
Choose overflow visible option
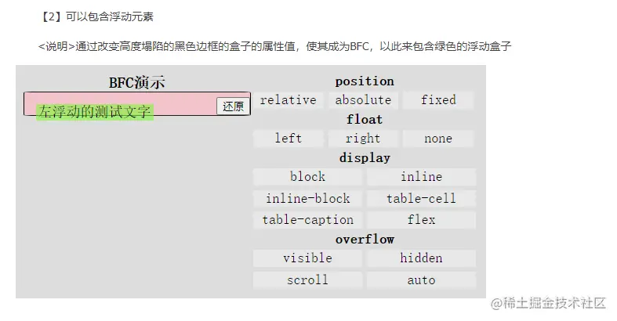click(x=307, y=258)
